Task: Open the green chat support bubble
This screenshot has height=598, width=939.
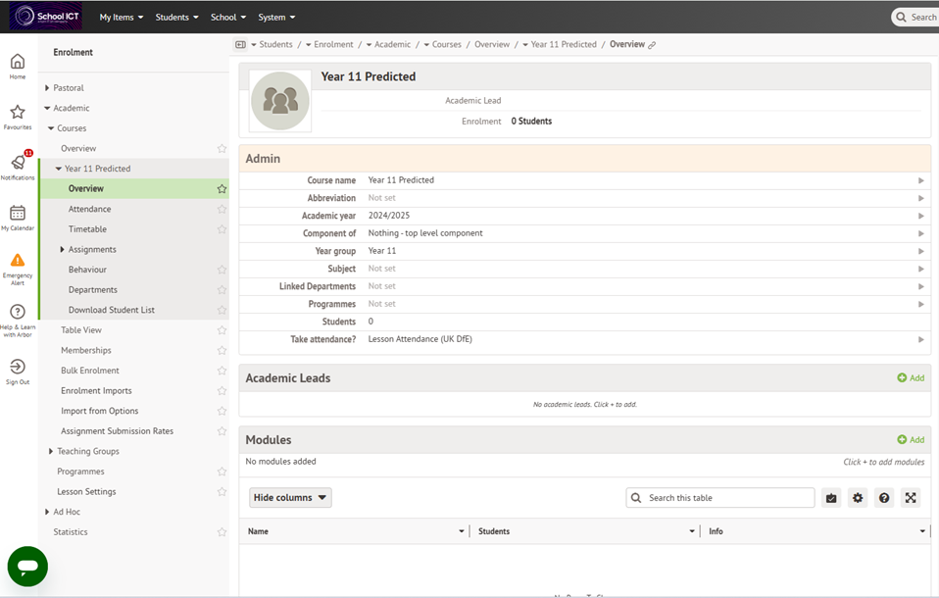Action: pos(27,567)
